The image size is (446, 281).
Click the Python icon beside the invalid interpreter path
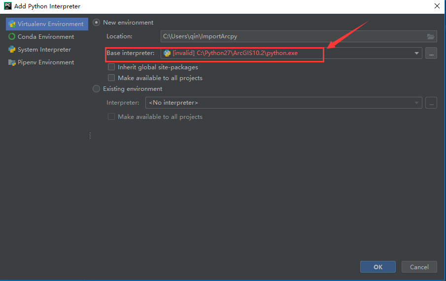167,53
